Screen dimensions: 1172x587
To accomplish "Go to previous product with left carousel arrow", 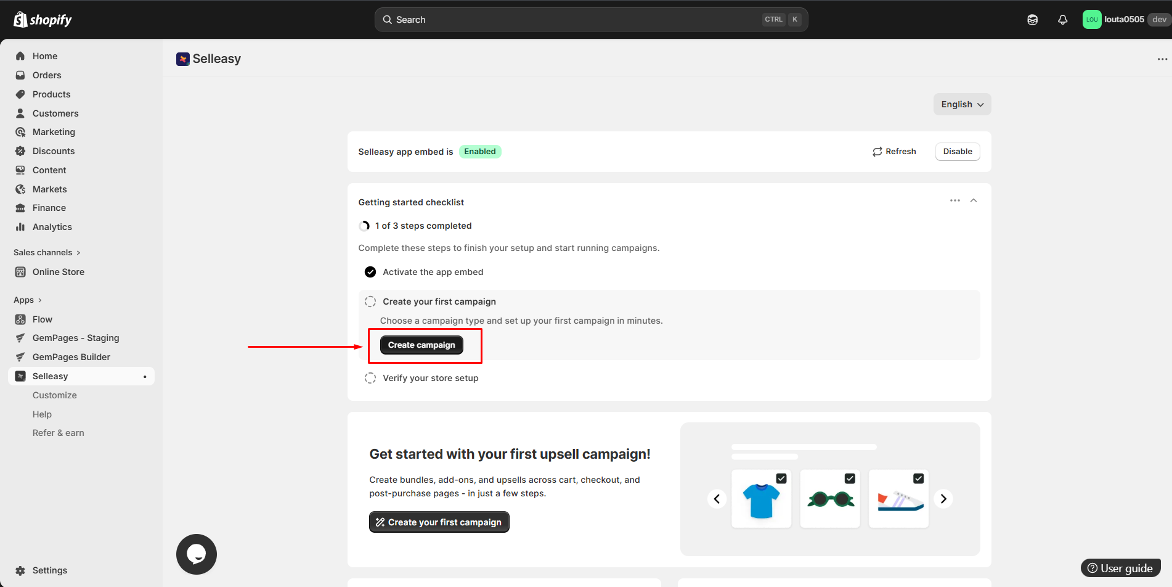I will pyautogui.click(x=717, y=498).
